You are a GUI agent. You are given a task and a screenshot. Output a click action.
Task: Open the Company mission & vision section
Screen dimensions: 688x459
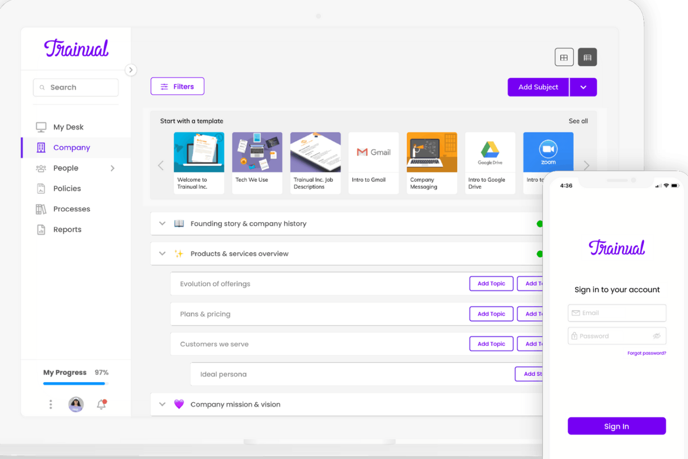tap(162, 404)
